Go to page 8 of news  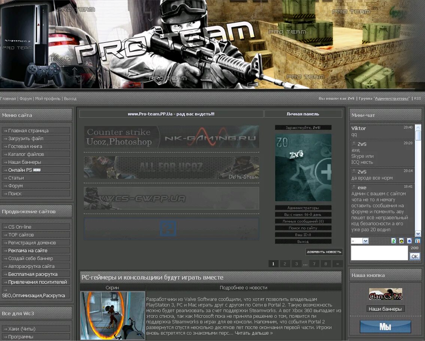pyautogui.click(x=326, y=264)
